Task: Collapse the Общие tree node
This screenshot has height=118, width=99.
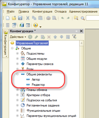Action: (12, 48)
